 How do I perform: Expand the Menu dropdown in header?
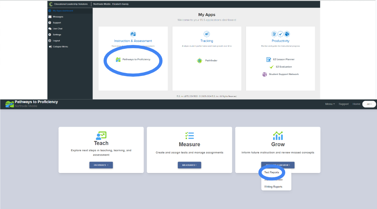pyautogui.click(x=330, y=104)
